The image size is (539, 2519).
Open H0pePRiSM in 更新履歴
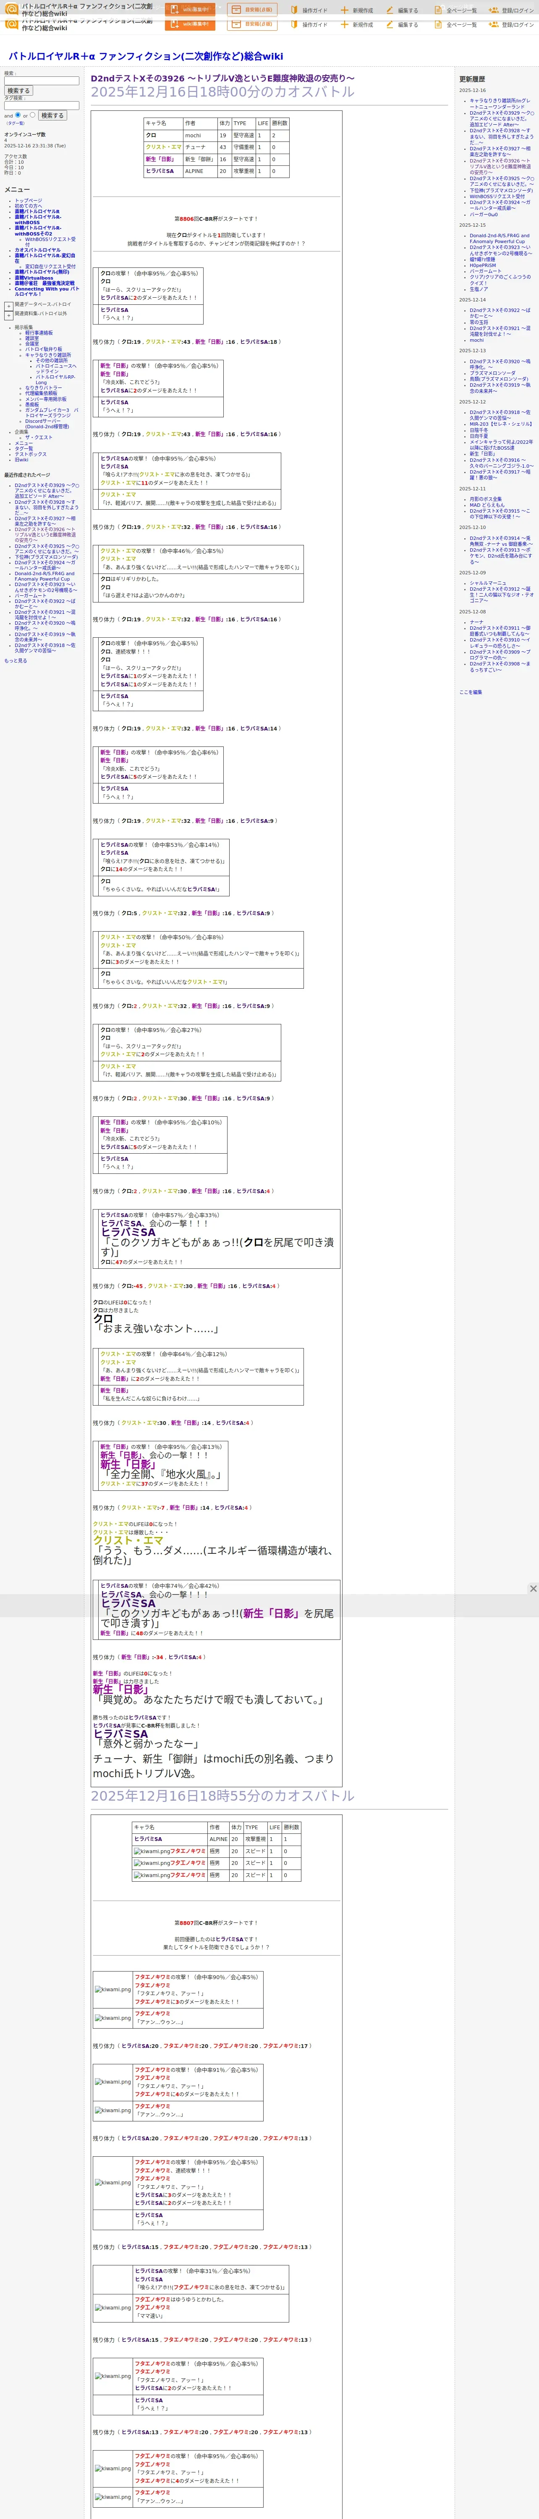[x=482, y=265]
